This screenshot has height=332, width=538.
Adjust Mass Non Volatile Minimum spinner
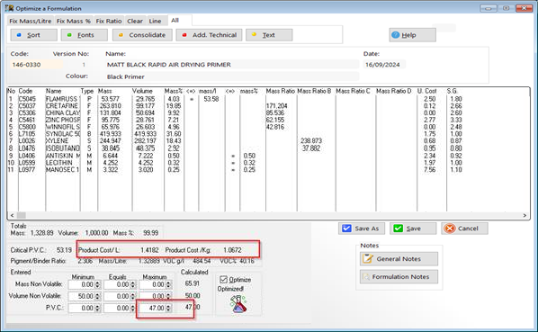[98, 284]
